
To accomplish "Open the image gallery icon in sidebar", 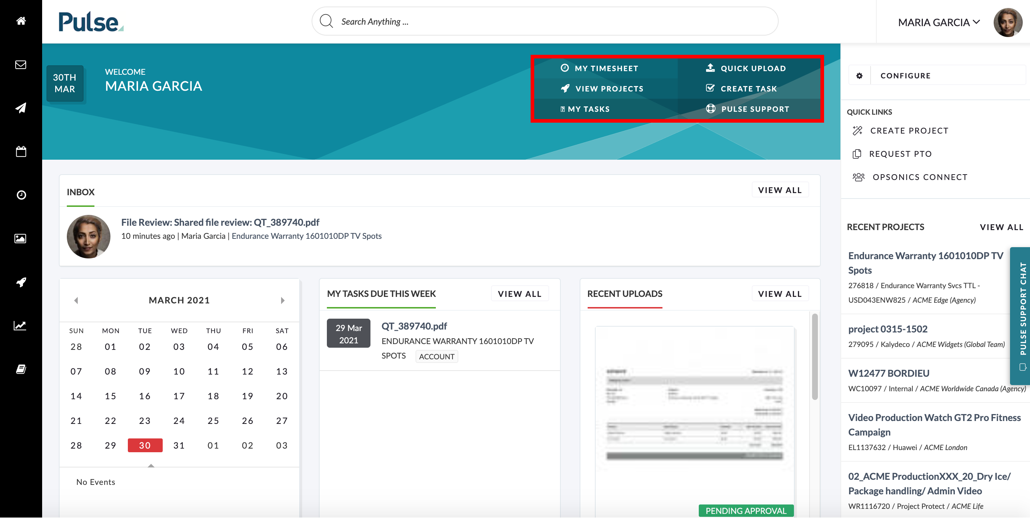I will pyautogui.click(x=20, y=238).
